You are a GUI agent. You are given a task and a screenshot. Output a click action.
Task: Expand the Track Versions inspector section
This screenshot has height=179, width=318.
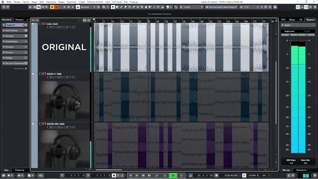coord(14,30)
